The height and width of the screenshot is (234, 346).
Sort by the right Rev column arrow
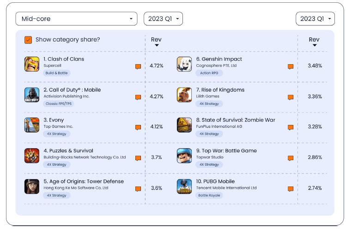(315, 45)
